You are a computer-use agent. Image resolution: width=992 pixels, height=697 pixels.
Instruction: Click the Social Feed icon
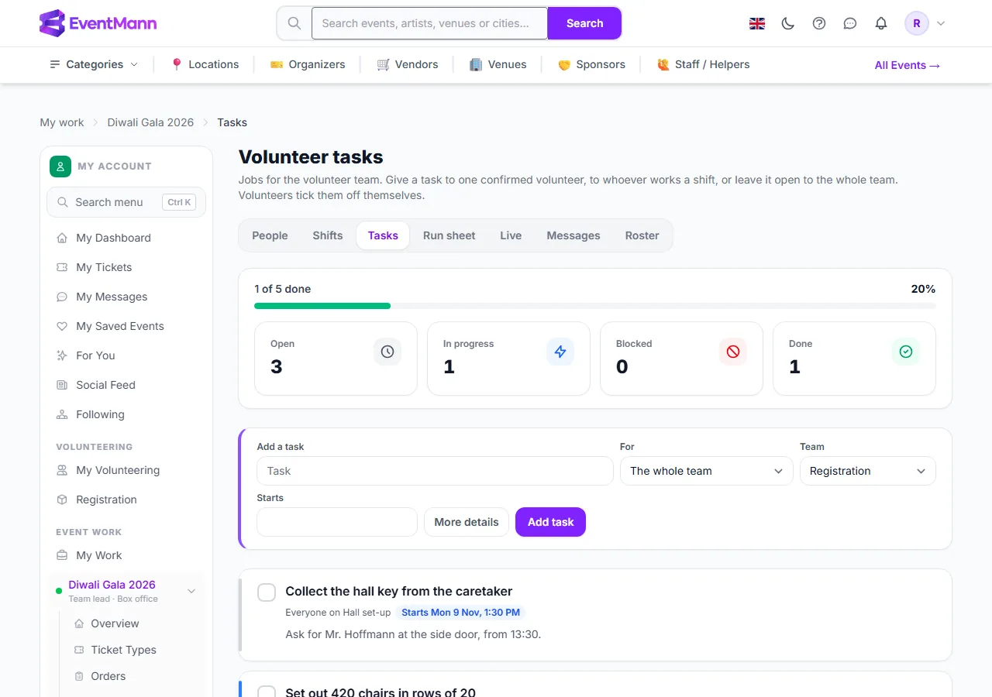(62, 385)
